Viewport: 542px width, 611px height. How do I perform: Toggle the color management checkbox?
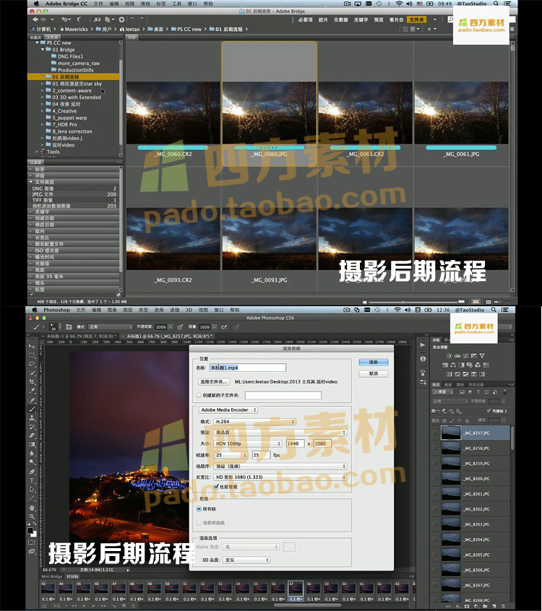tap(216, 486)
